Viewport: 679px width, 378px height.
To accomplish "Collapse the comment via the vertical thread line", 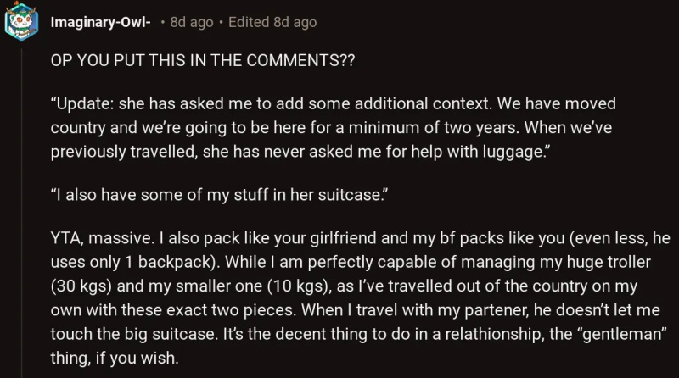I will pos(22,214).
